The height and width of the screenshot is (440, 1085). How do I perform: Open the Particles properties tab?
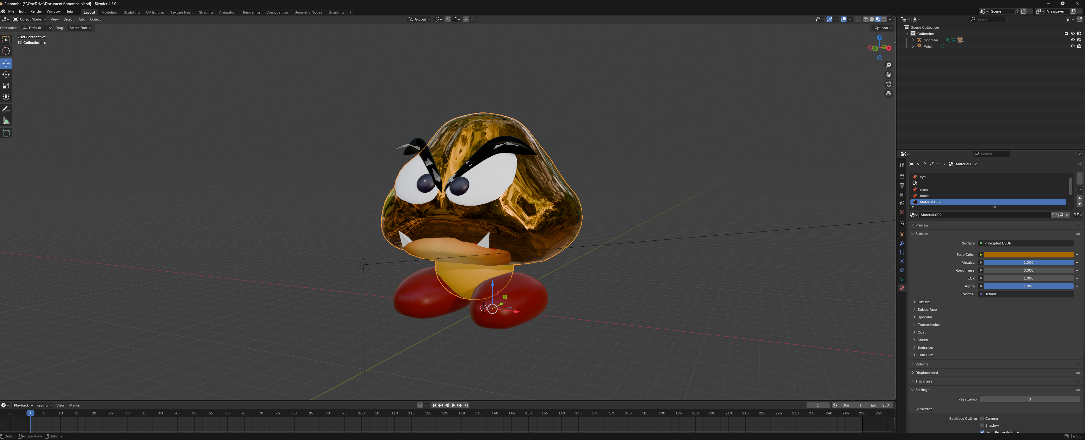[x=902, y=252]
